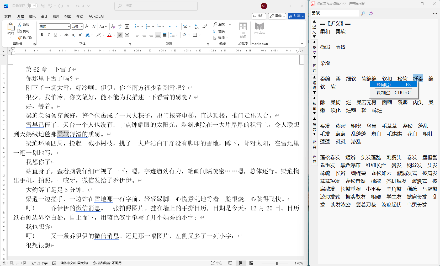This screenshot has width=440, height=266.
Task: Click the Format Painter (格式刷) icon
Action: (25, 38)
